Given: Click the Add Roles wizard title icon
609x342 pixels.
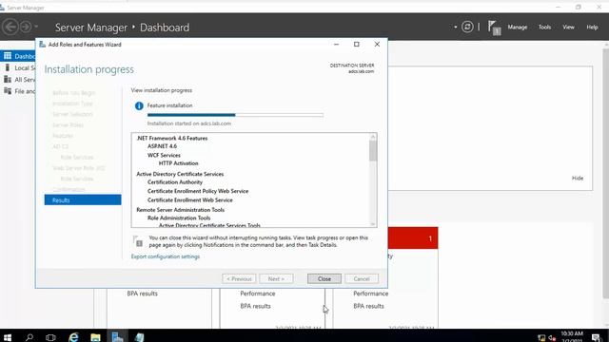Looking at the screenshot, I should (x=42, y=45).
